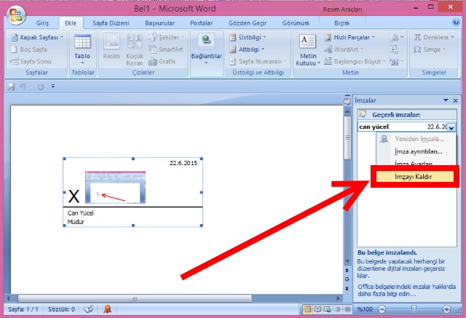Screen dimensions: 466x318
Task: Open the Bağlantılar links menu
Action: tap(206, 49)
